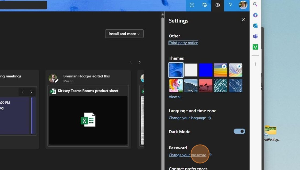Click the feedback smiley face icon
The image size is (300, 170).
click(x=192, y=5)
